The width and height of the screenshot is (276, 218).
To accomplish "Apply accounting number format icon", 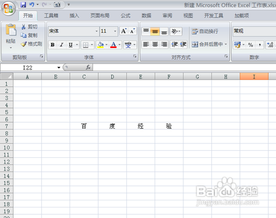I will [237, 45].
